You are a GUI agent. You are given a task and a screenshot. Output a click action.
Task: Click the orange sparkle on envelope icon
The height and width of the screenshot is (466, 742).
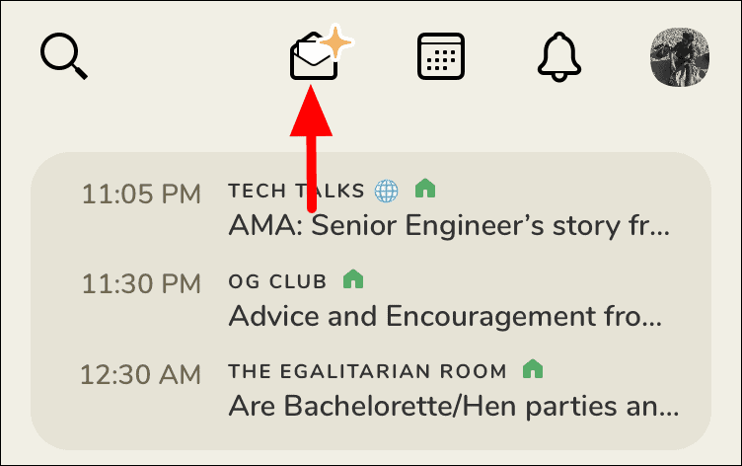coord(335,42)
